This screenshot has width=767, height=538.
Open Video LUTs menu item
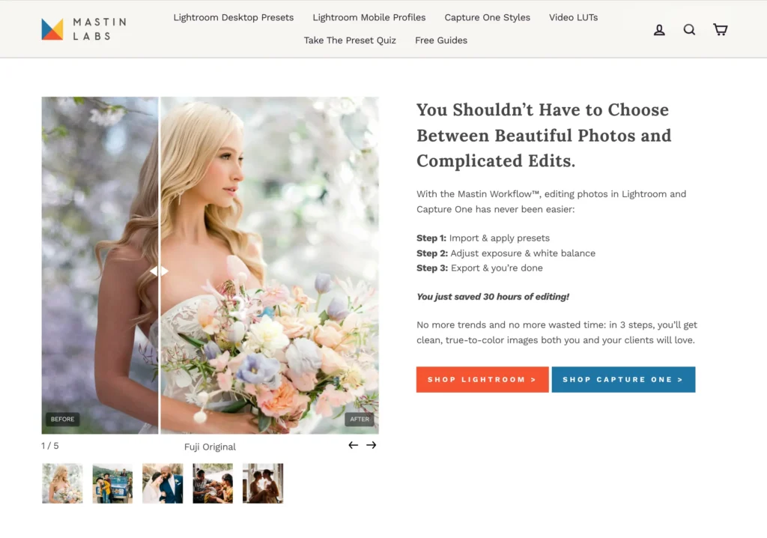point(573,18)
